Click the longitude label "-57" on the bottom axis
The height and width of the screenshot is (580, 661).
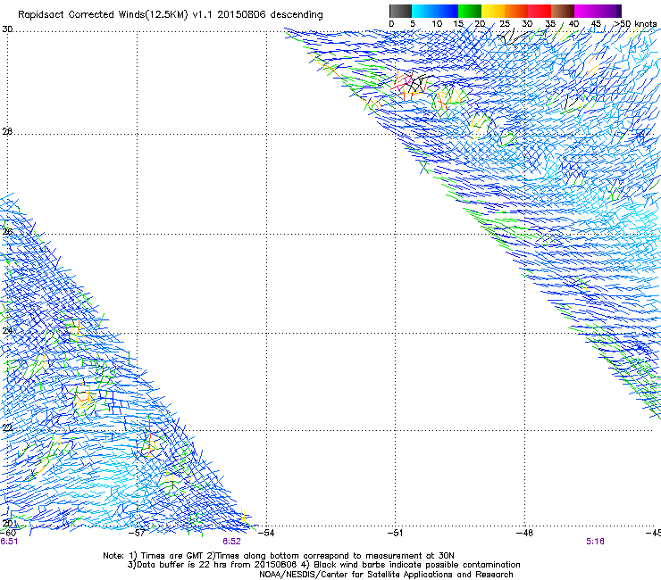point(137,533)
